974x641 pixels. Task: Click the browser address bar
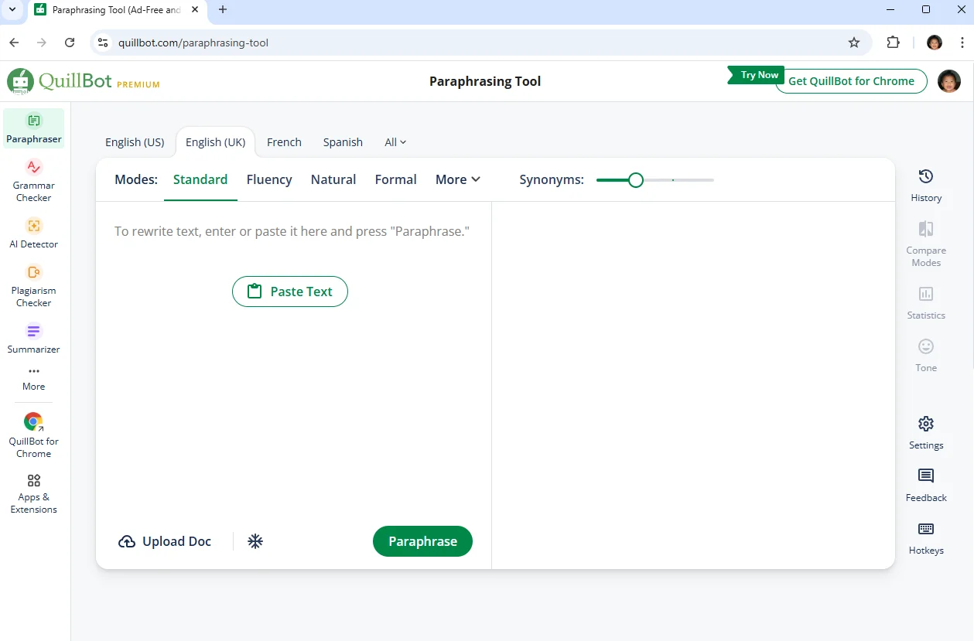[x=480, y=43]
